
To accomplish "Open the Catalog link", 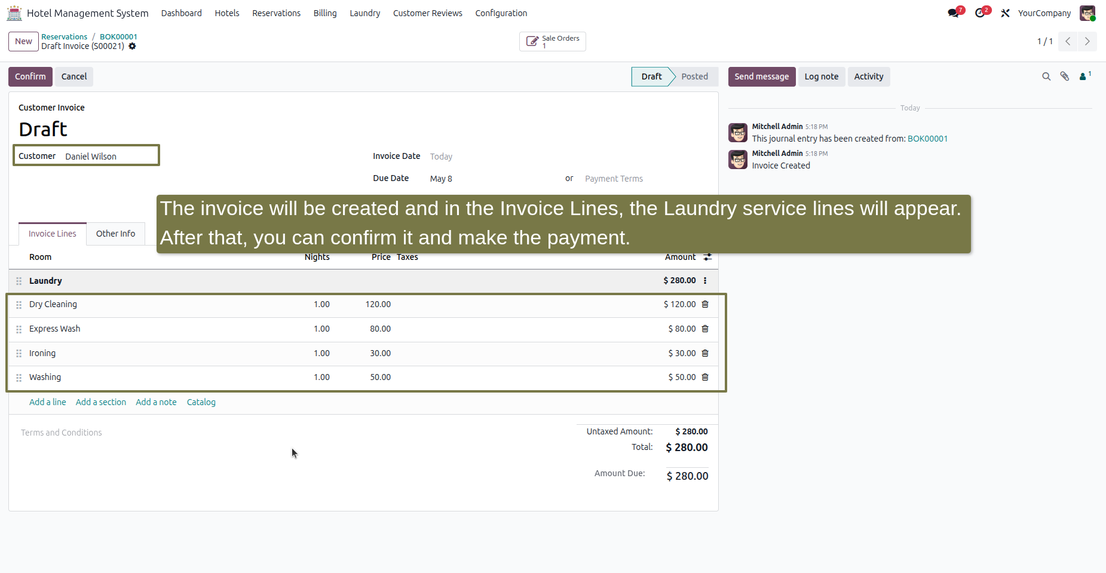I will coord(201,402).
